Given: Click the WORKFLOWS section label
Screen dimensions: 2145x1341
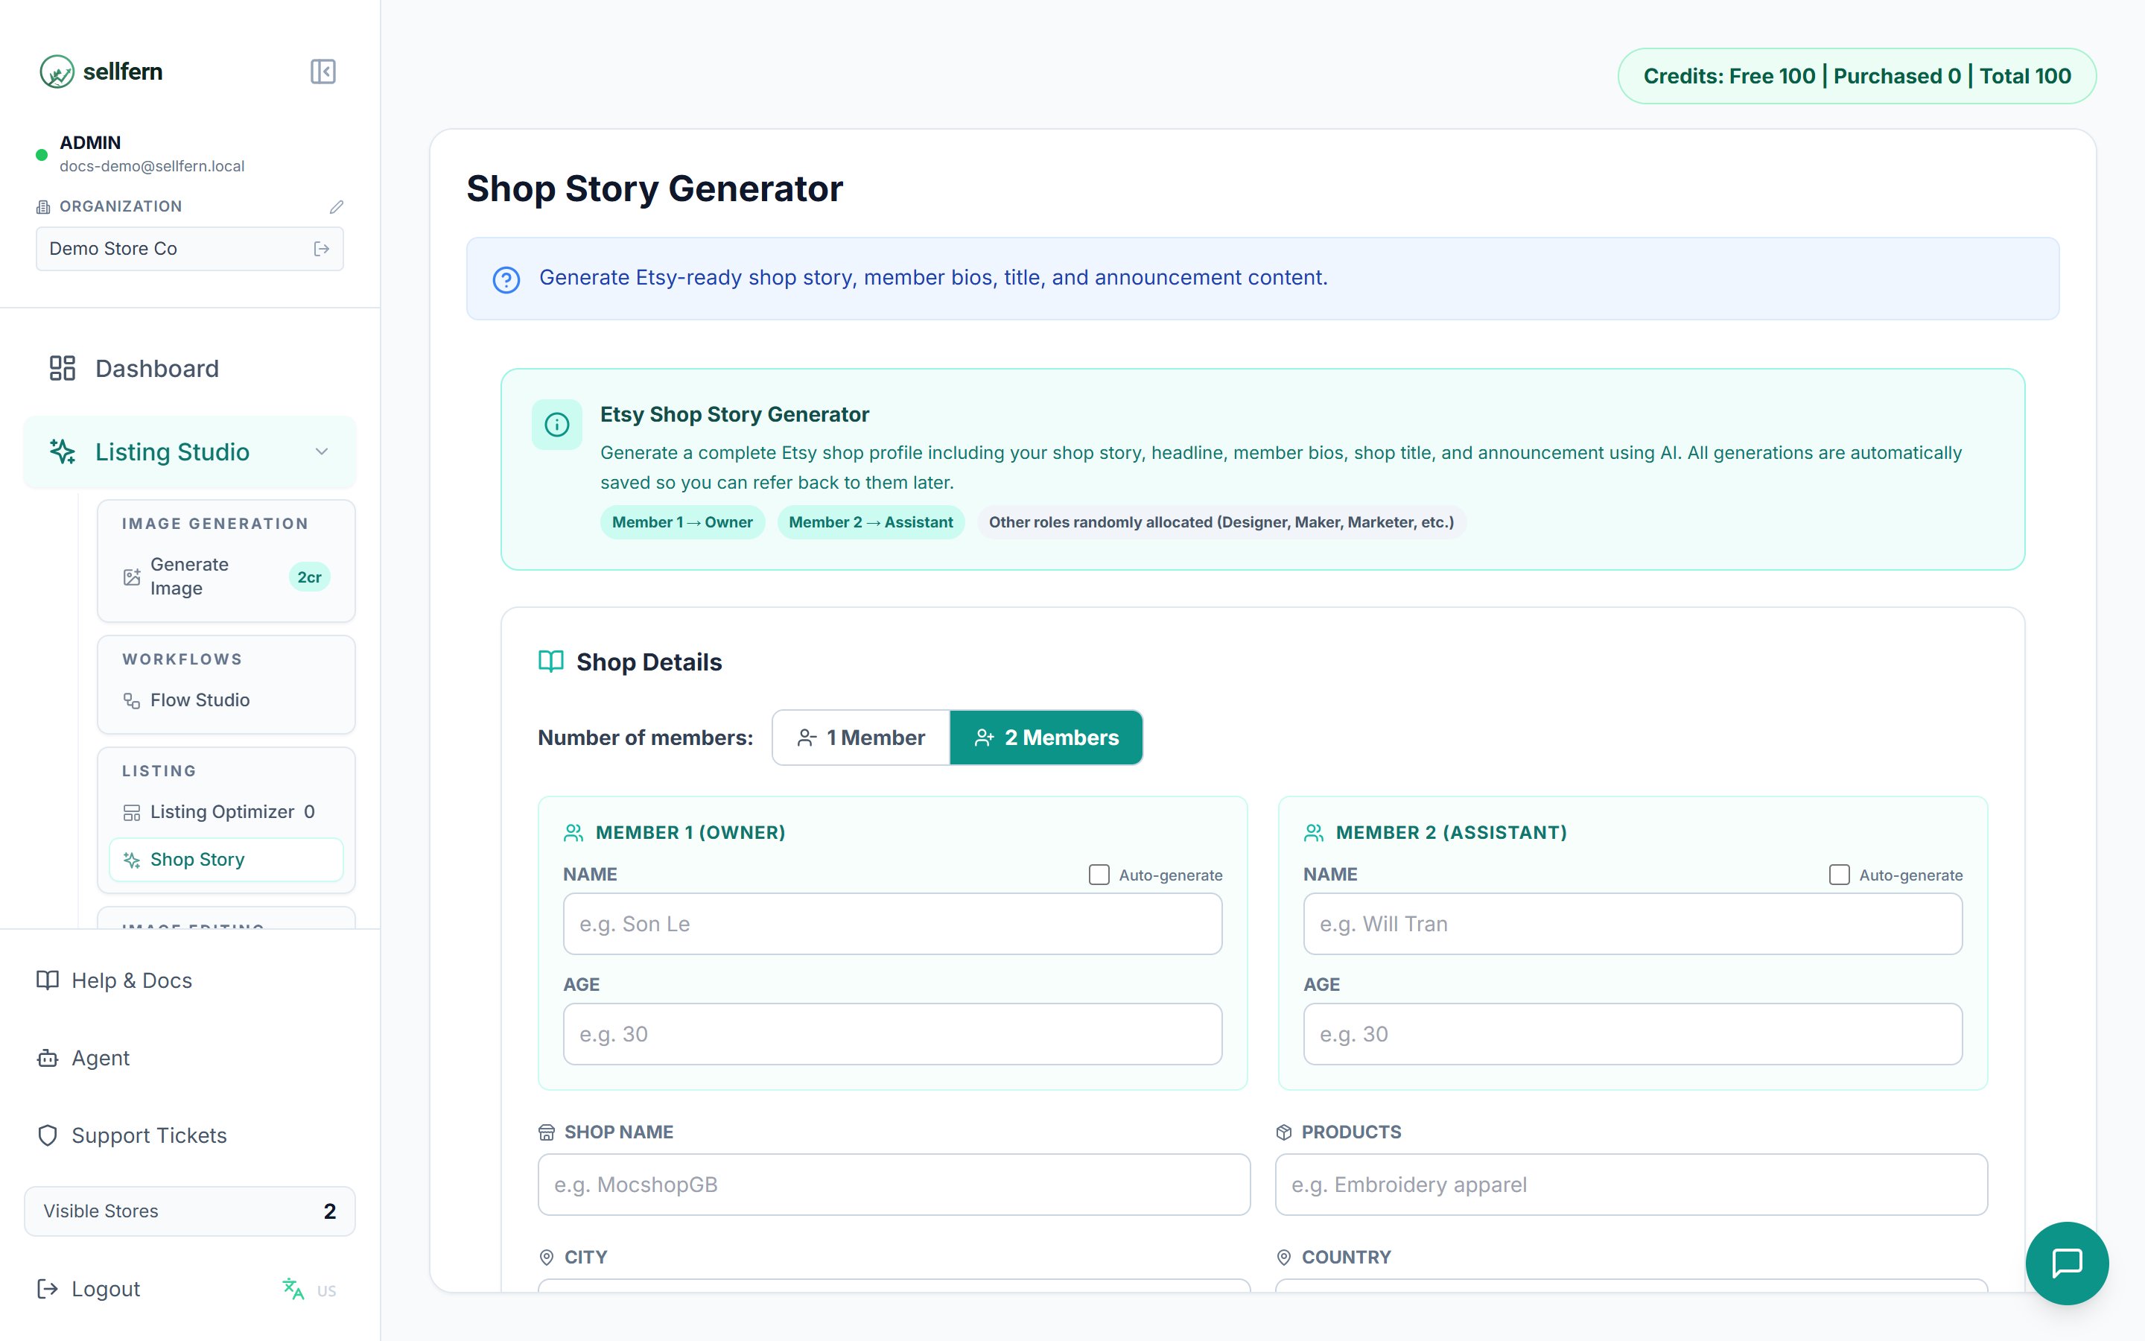Looking at the screenshot, I should pos(182,660).
